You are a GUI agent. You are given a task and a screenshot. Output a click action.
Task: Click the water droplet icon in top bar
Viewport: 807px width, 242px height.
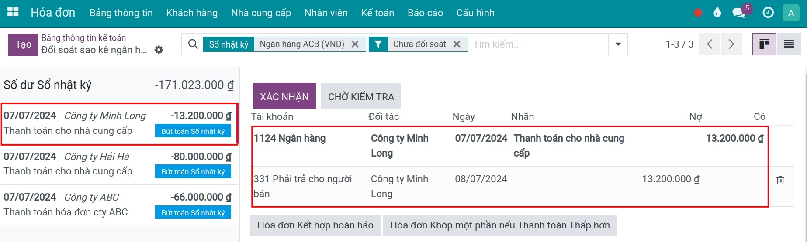[x=717, y=12]
